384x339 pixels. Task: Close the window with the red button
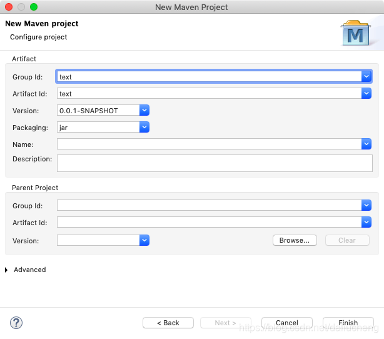[x=9, y=7]
